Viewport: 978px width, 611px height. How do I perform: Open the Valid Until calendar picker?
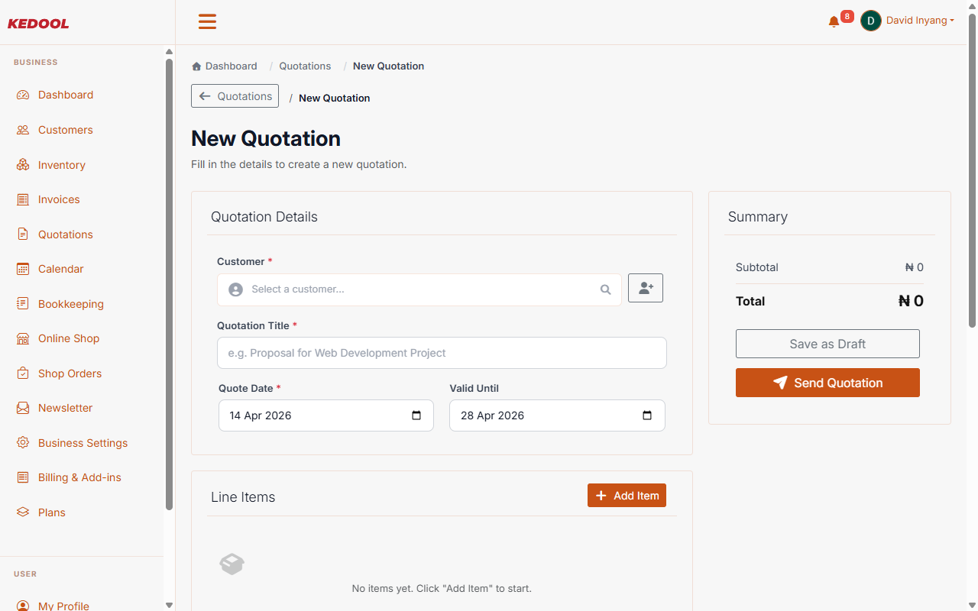coord(647,415)
